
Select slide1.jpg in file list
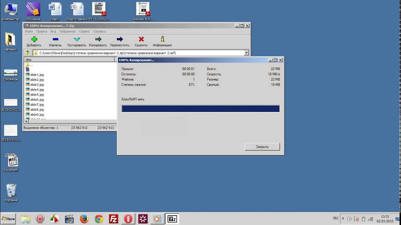(x=34, y=75)
